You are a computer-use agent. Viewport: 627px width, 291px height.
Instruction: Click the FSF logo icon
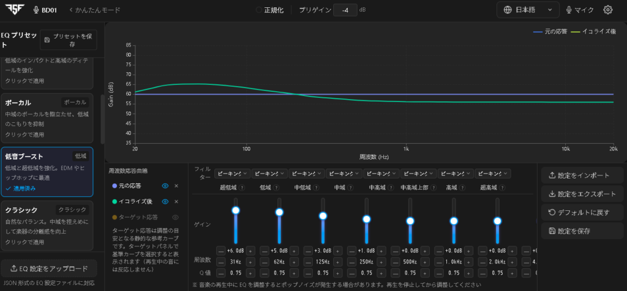pyautogui.click(x=15, y=10)
